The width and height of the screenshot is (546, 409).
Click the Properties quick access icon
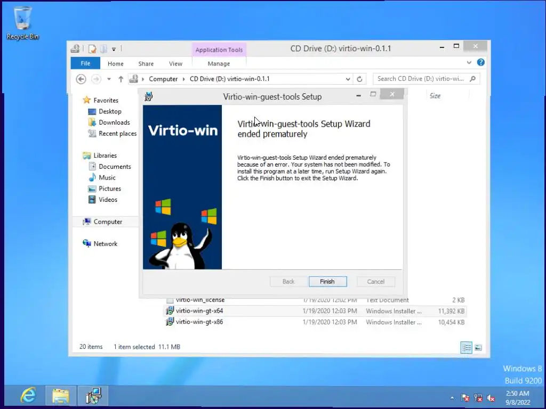coord(92,49)
